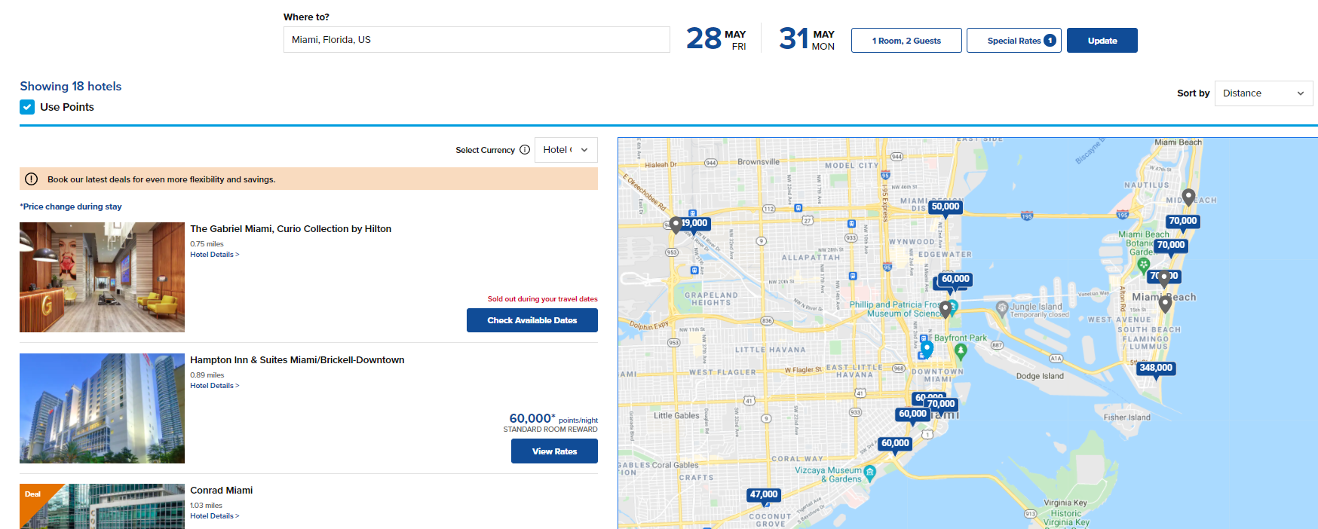Select the 47,000 points map marker
This screenshot has width=1318, height=529.
[x=764, y=495]
